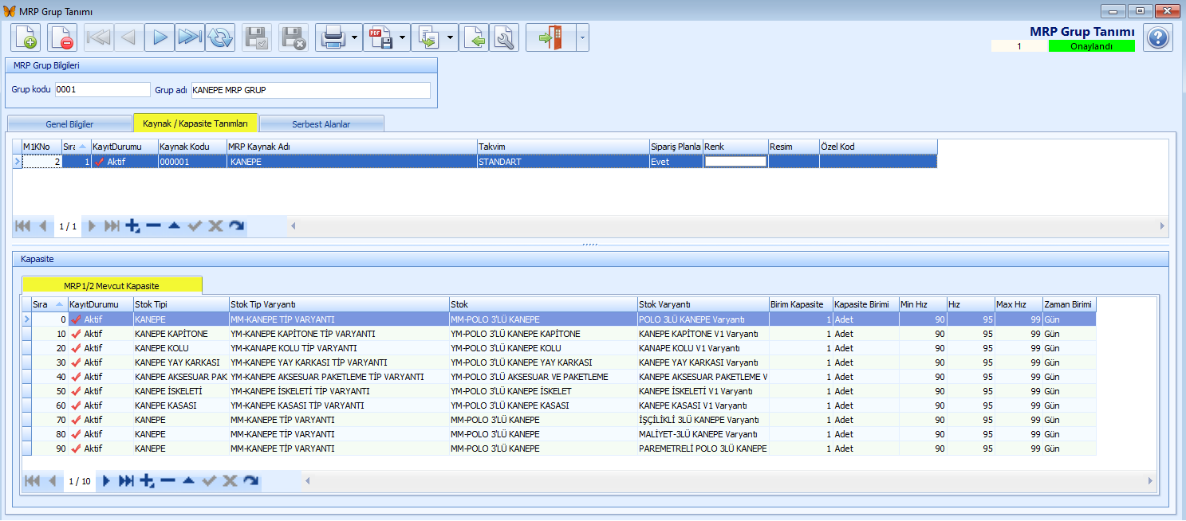Viewport: 1186px width, 521px height.
Task: Exit form using the door icon
Action: (550, 37)
